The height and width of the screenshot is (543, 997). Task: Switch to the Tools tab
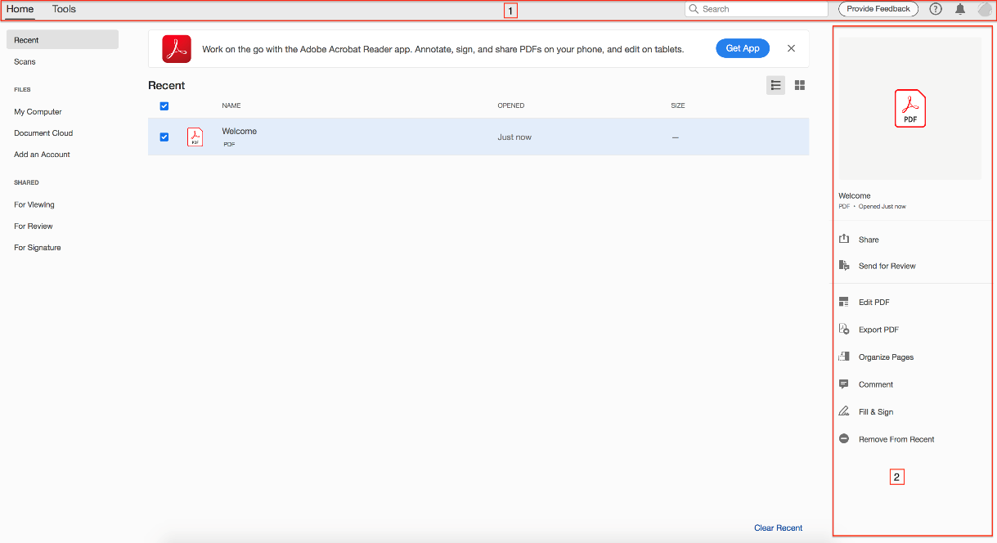coord(64,9)
